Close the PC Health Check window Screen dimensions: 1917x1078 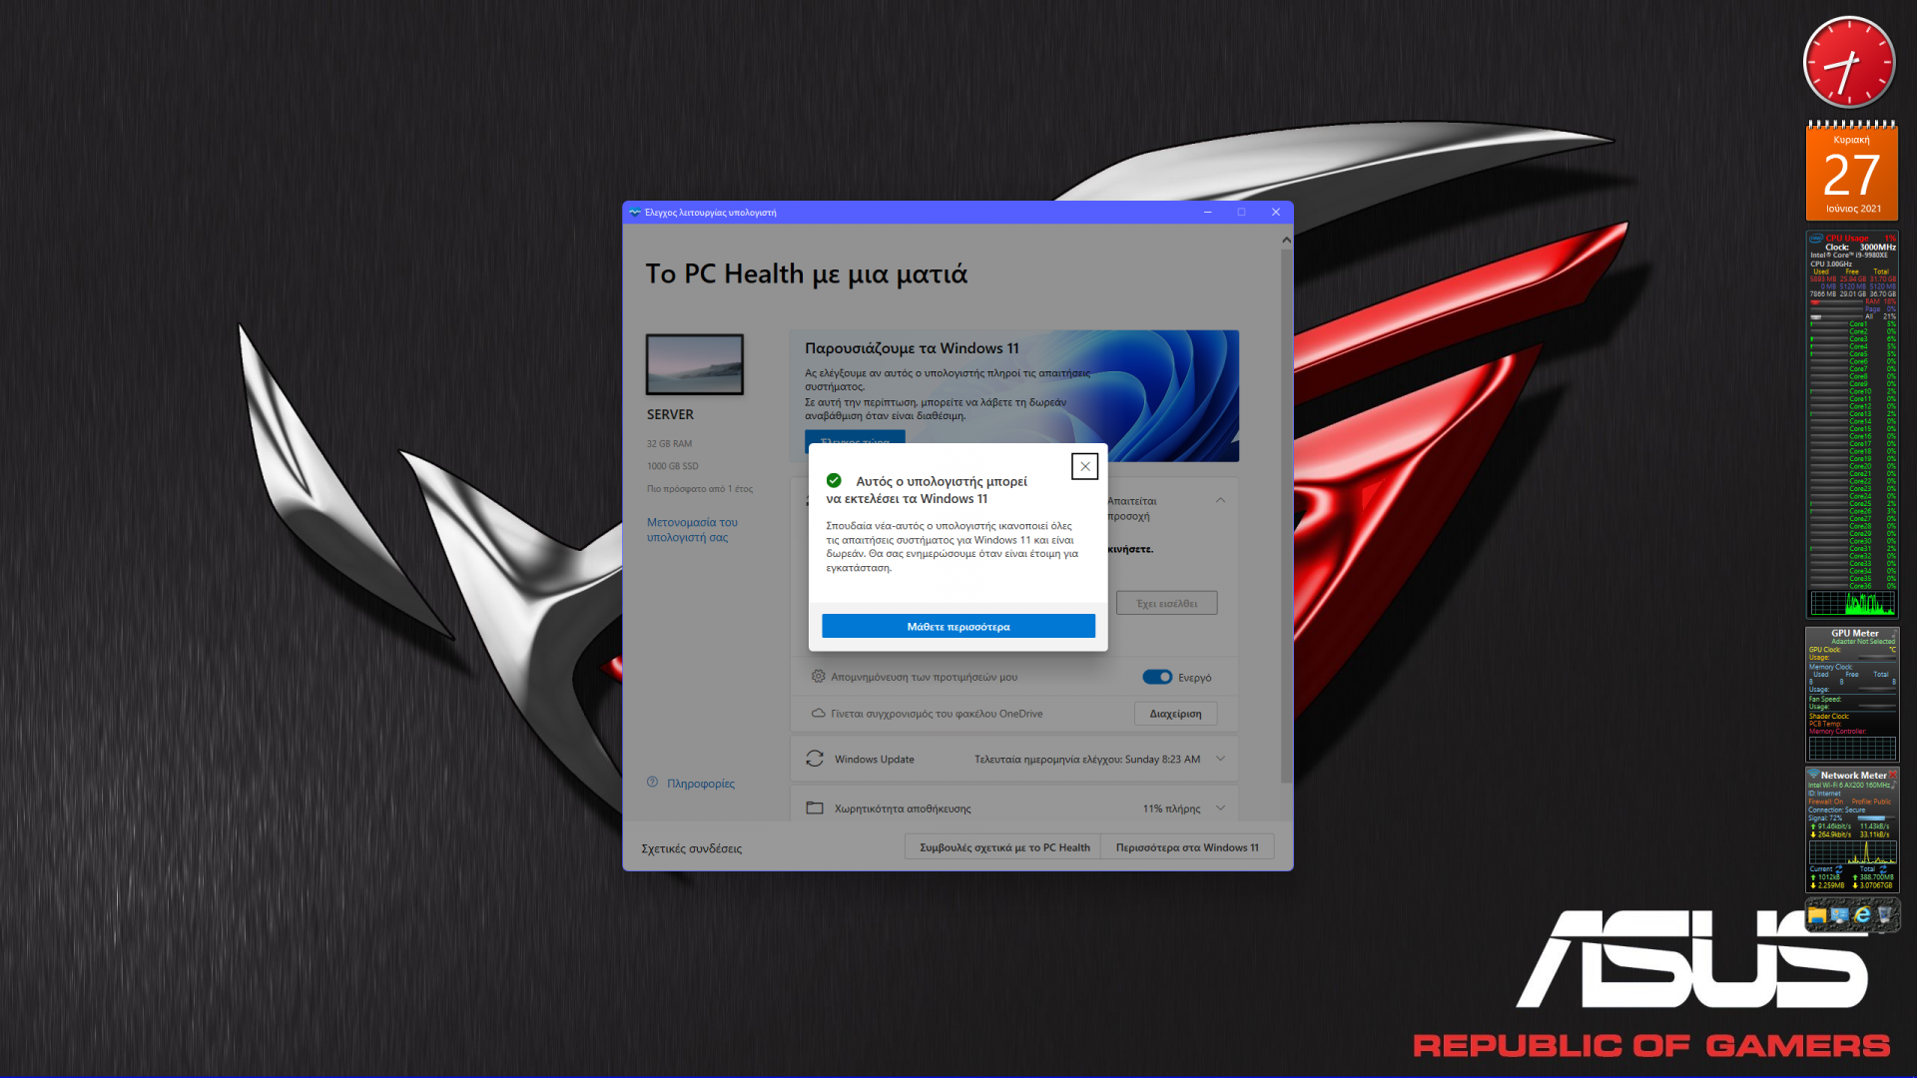click(x=1275, y=212)
